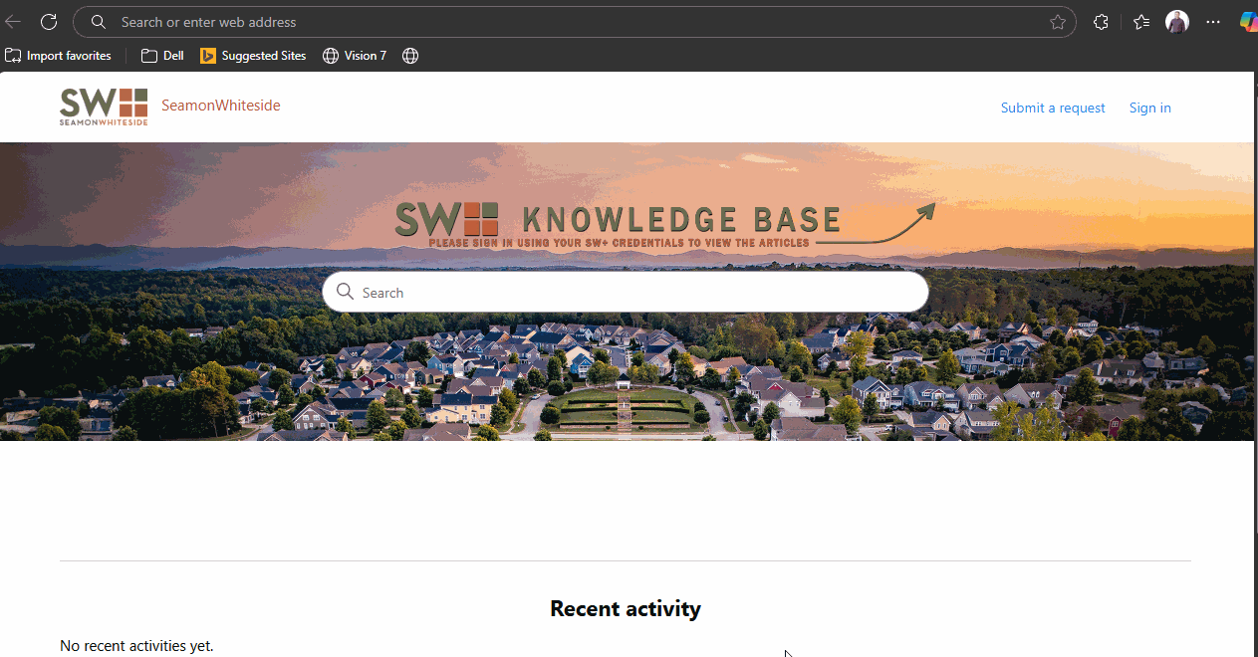This screenshot has height=657, width=1258.
Task: Focus the Knowledge Base search field
Action: click(637, 292)
